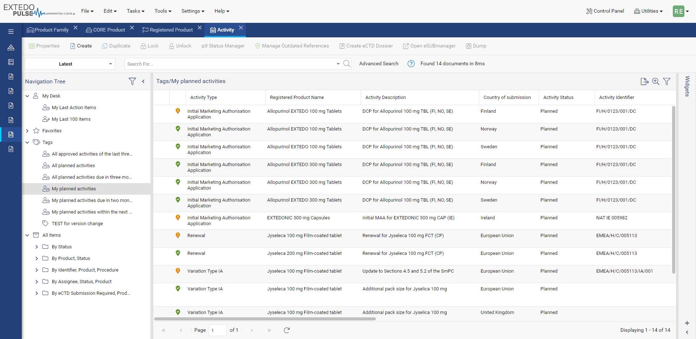The height and width of the screenshot is (339, 696).
Task: Click the Advanced Search link
Action: click(x=378, y=63)
